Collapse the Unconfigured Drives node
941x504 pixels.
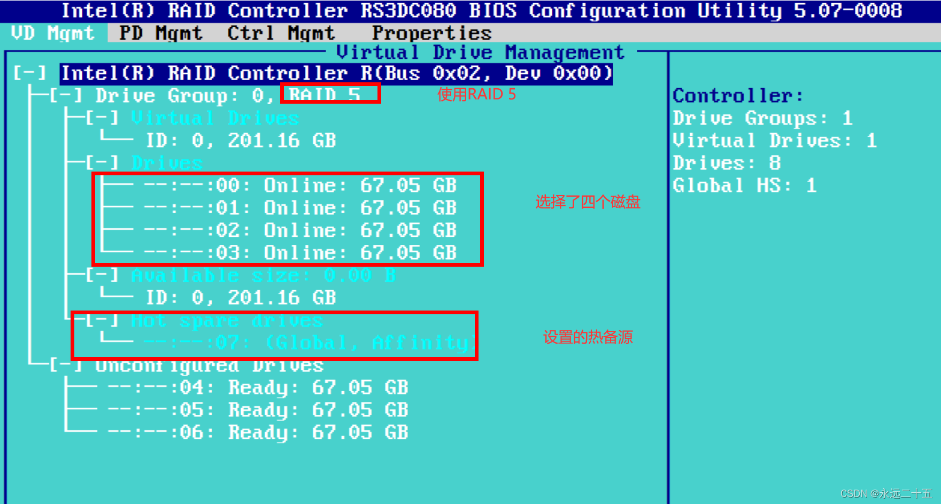point(66,366)
